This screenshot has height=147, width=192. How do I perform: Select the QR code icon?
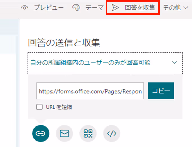pyautogui.click(x=88, y=134)
